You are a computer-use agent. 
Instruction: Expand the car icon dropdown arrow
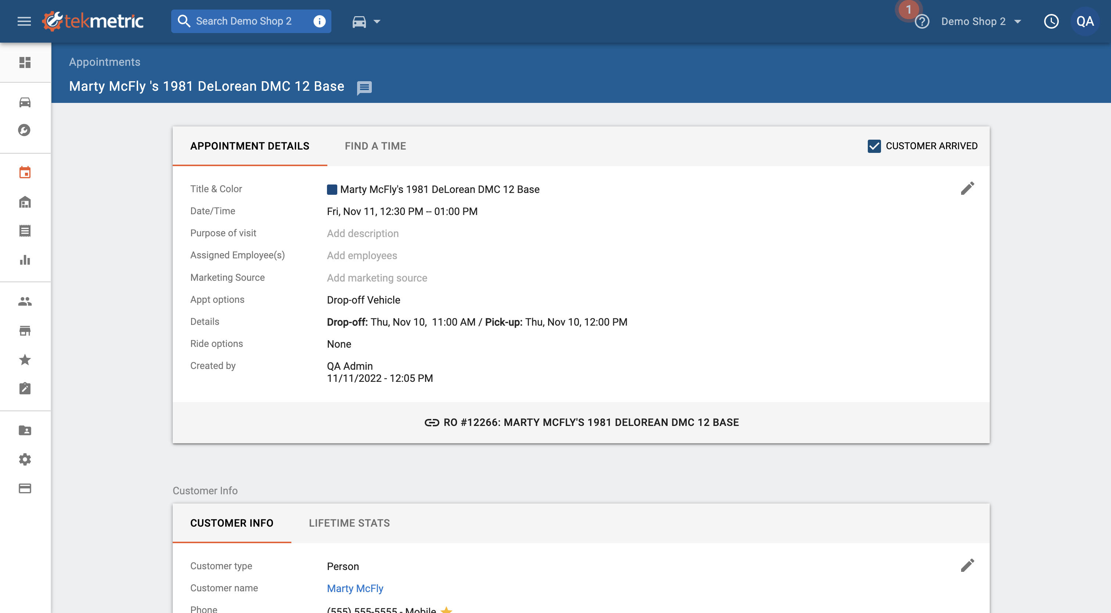pos(377,22)
